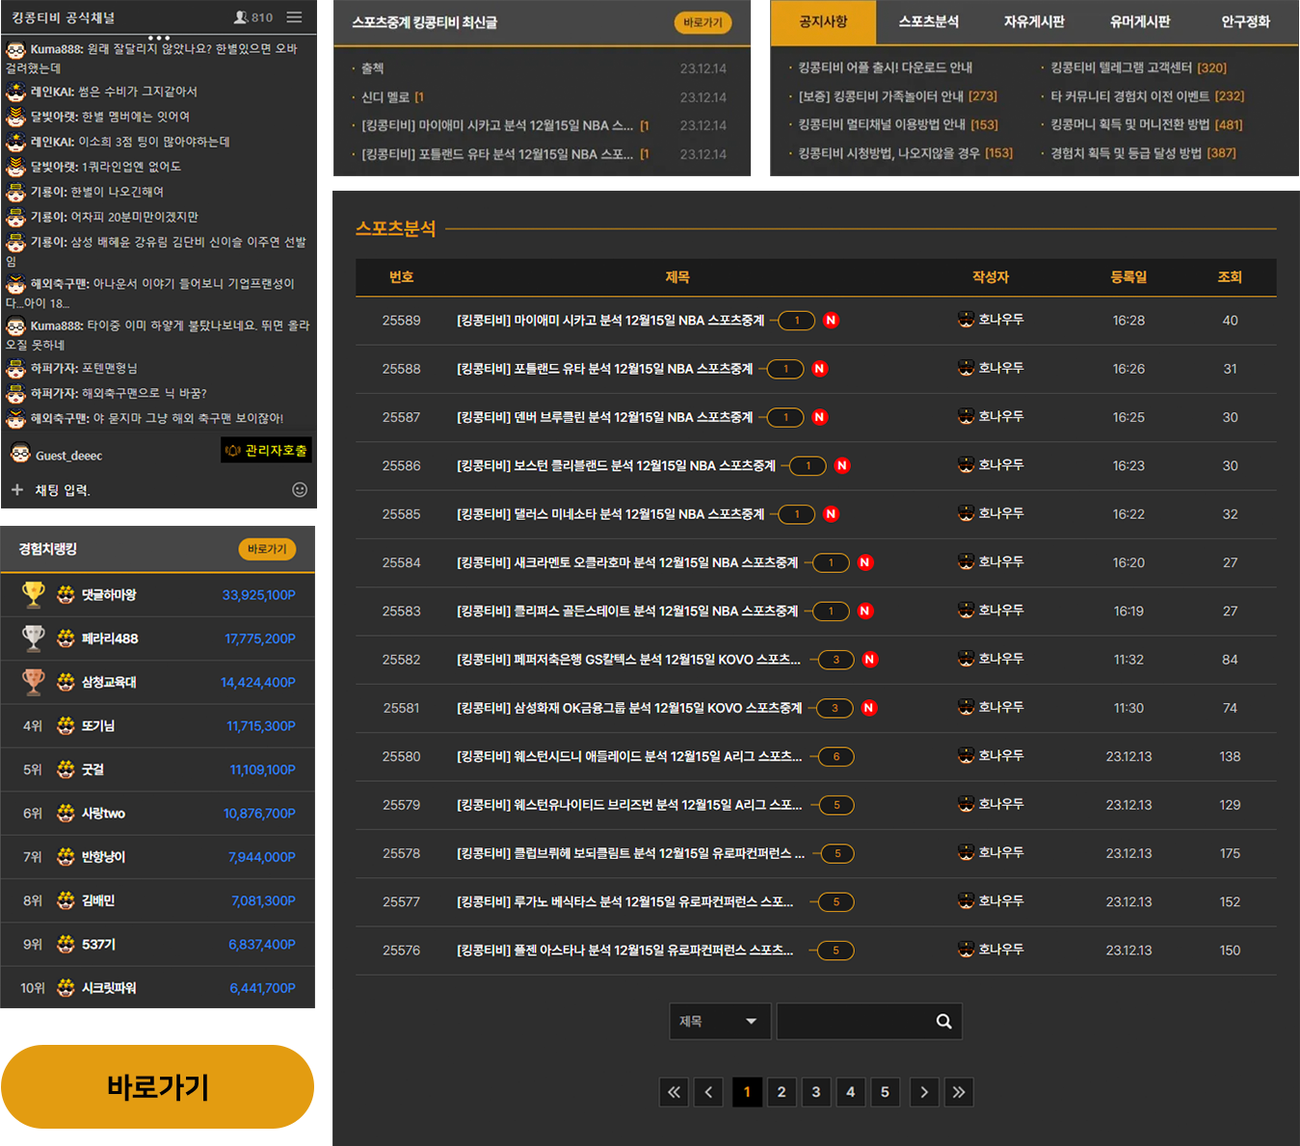
Task: Open notice 킹콩티비 어플 출시! 다운로드 안내
Action: click(885, 67)
